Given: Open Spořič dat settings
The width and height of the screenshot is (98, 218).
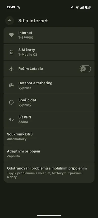Looking at the screenshot, I should point(49,102).
